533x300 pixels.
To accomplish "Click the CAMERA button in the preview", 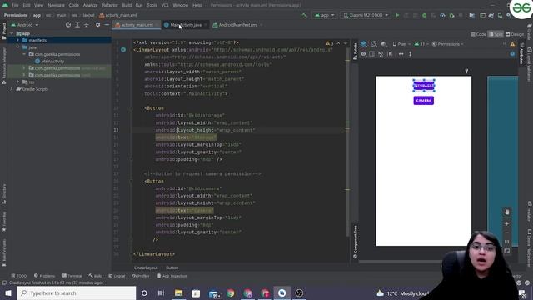I will (424, 101).
